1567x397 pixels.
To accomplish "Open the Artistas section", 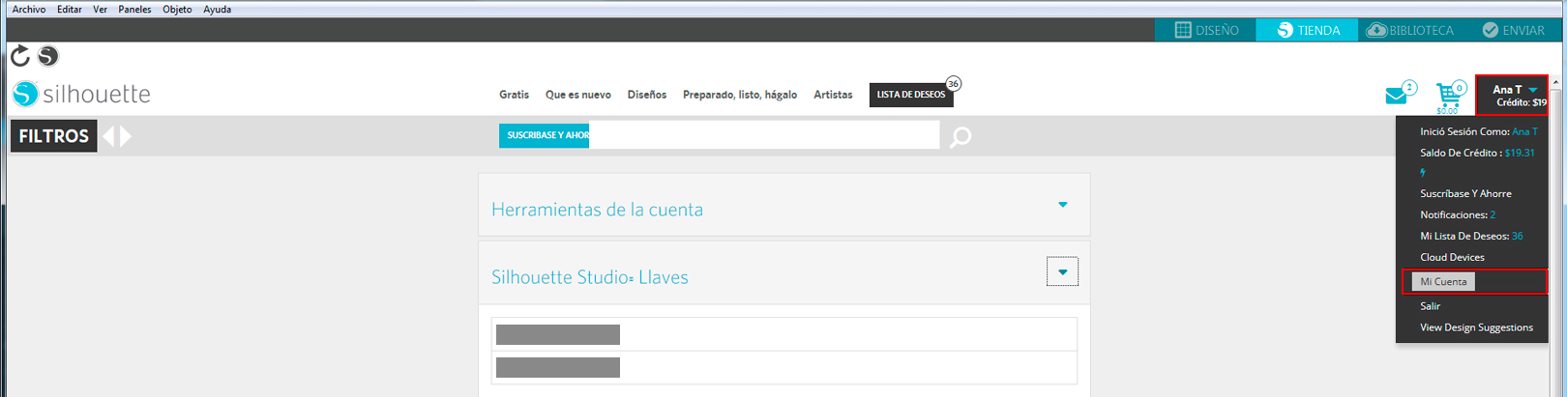I will tap(833, 95).
